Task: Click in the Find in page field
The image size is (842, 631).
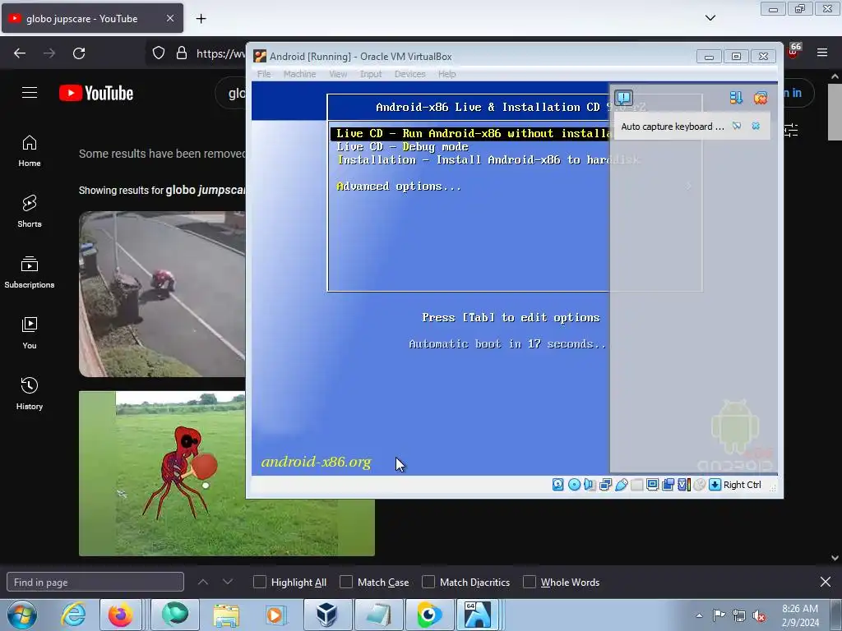Action: click(x=95, y=583)
